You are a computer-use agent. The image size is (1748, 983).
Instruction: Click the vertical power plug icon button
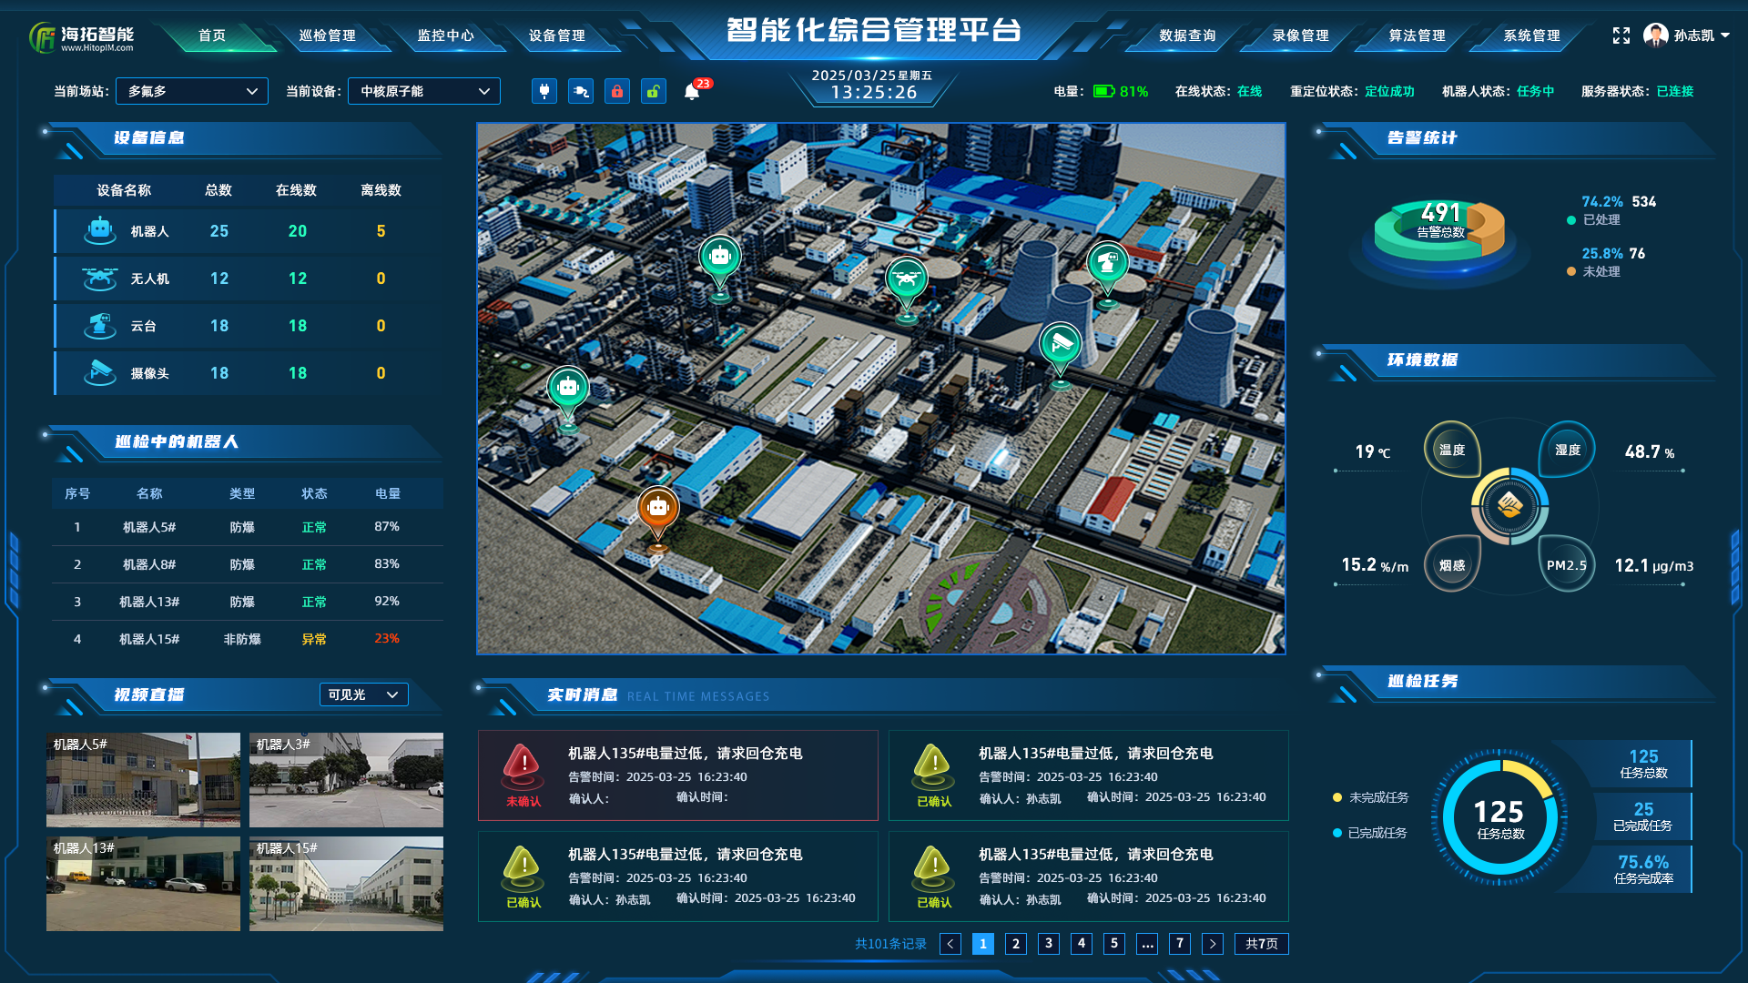click(x=544, y=91)
